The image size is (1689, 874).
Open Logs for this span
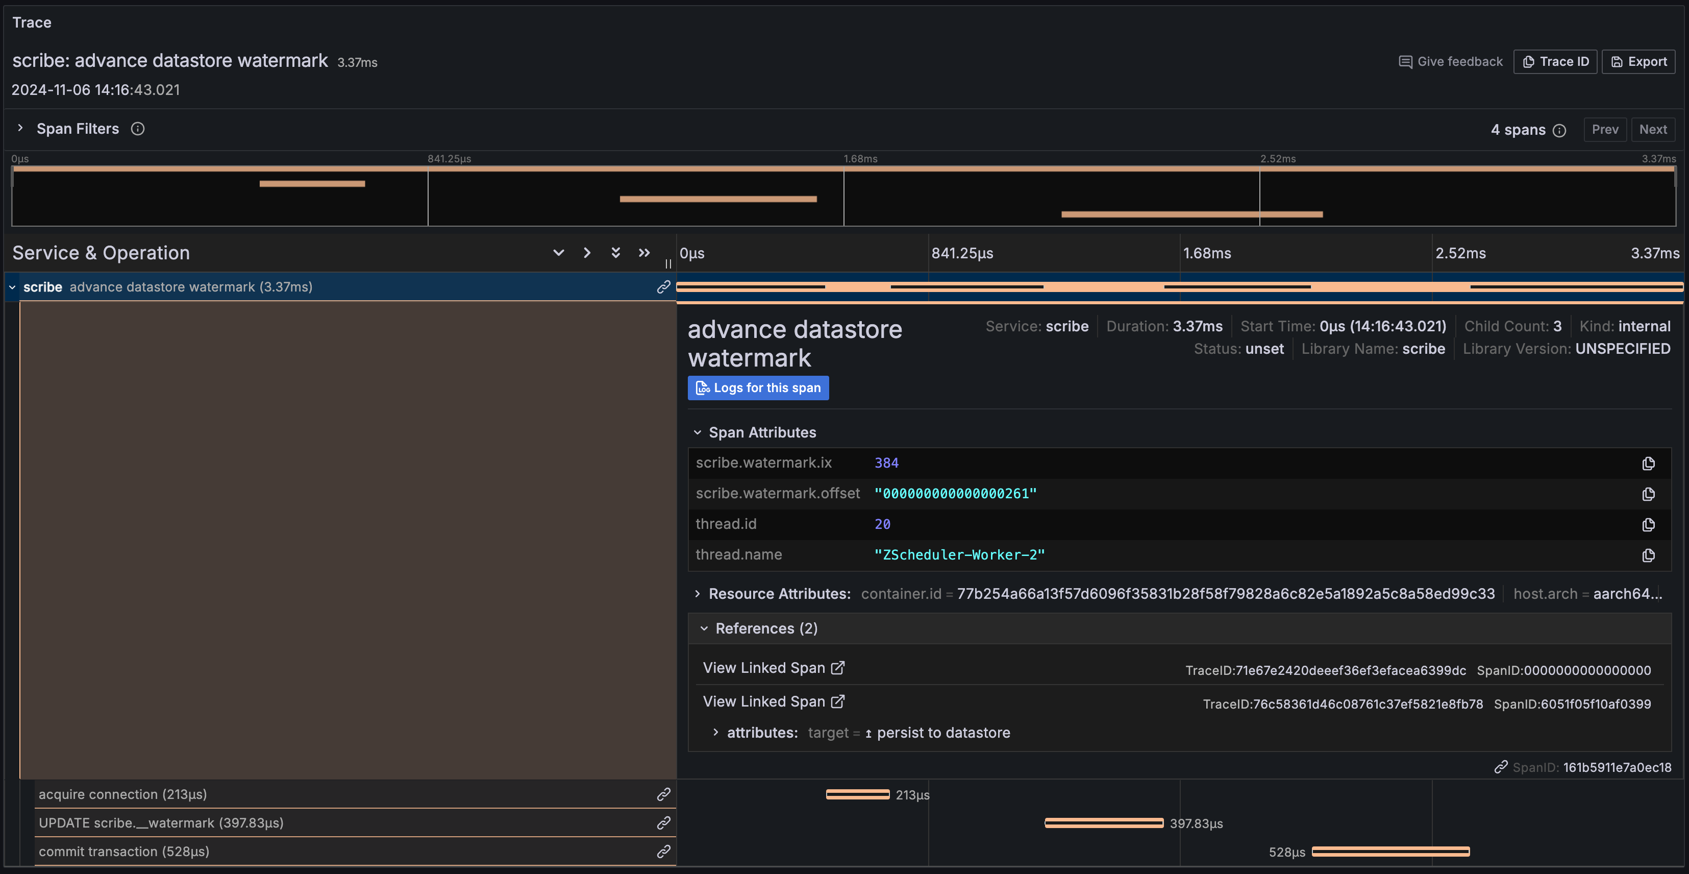(x=758, y=388)
